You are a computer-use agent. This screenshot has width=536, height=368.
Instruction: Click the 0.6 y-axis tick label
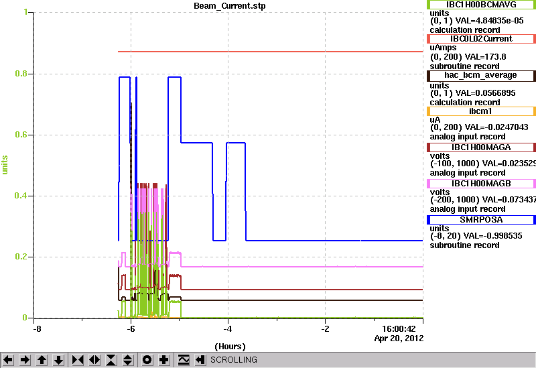(x=21, y=135)
